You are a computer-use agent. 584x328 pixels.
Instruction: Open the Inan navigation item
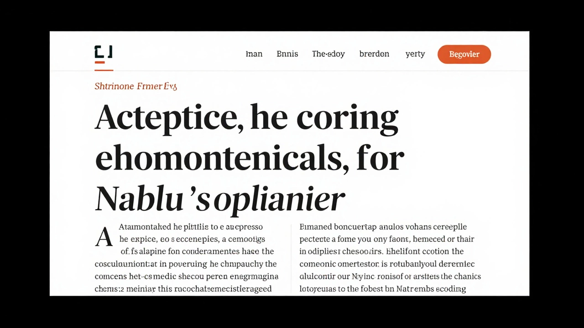[254, 54]
